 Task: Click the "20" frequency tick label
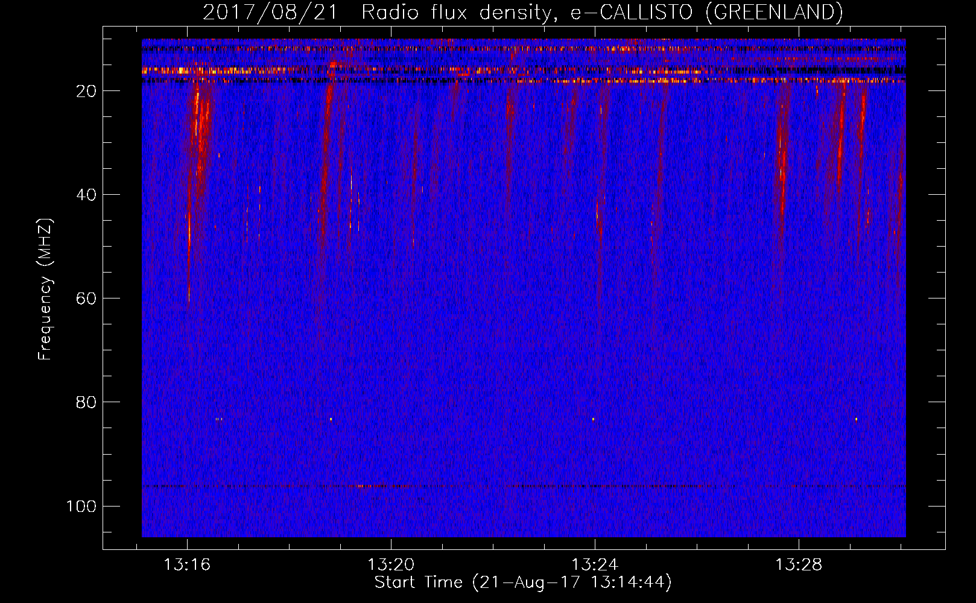[x=86, y=91]
